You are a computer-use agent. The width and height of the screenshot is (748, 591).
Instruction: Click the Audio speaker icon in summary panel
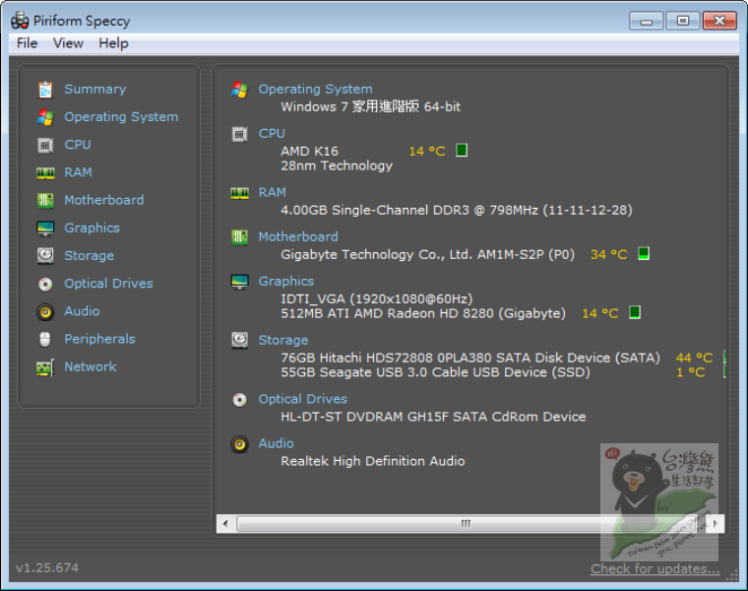click(239, 444)
